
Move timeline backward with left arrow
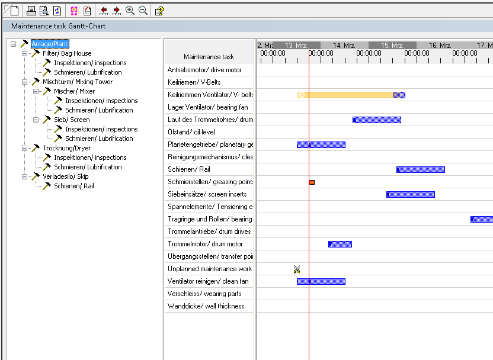(104, 11)
